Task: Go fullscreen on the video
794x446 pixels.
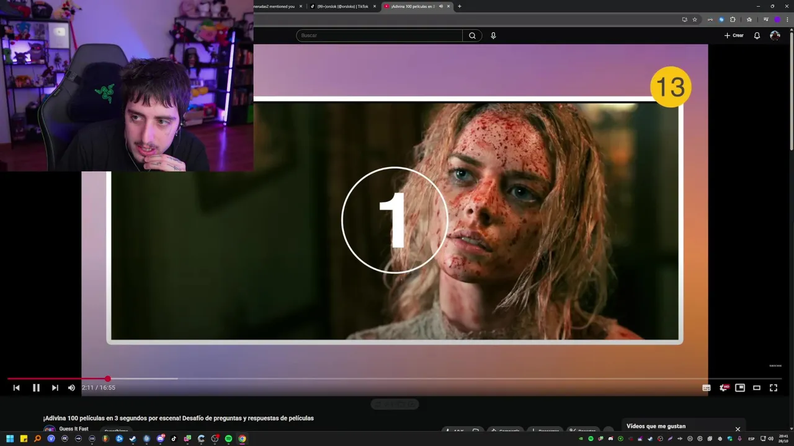Action: (774, 388)
